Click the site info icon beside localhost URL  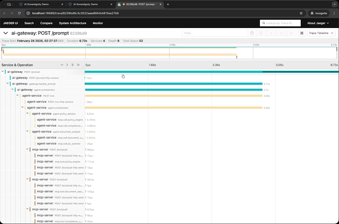pos(29,13)
